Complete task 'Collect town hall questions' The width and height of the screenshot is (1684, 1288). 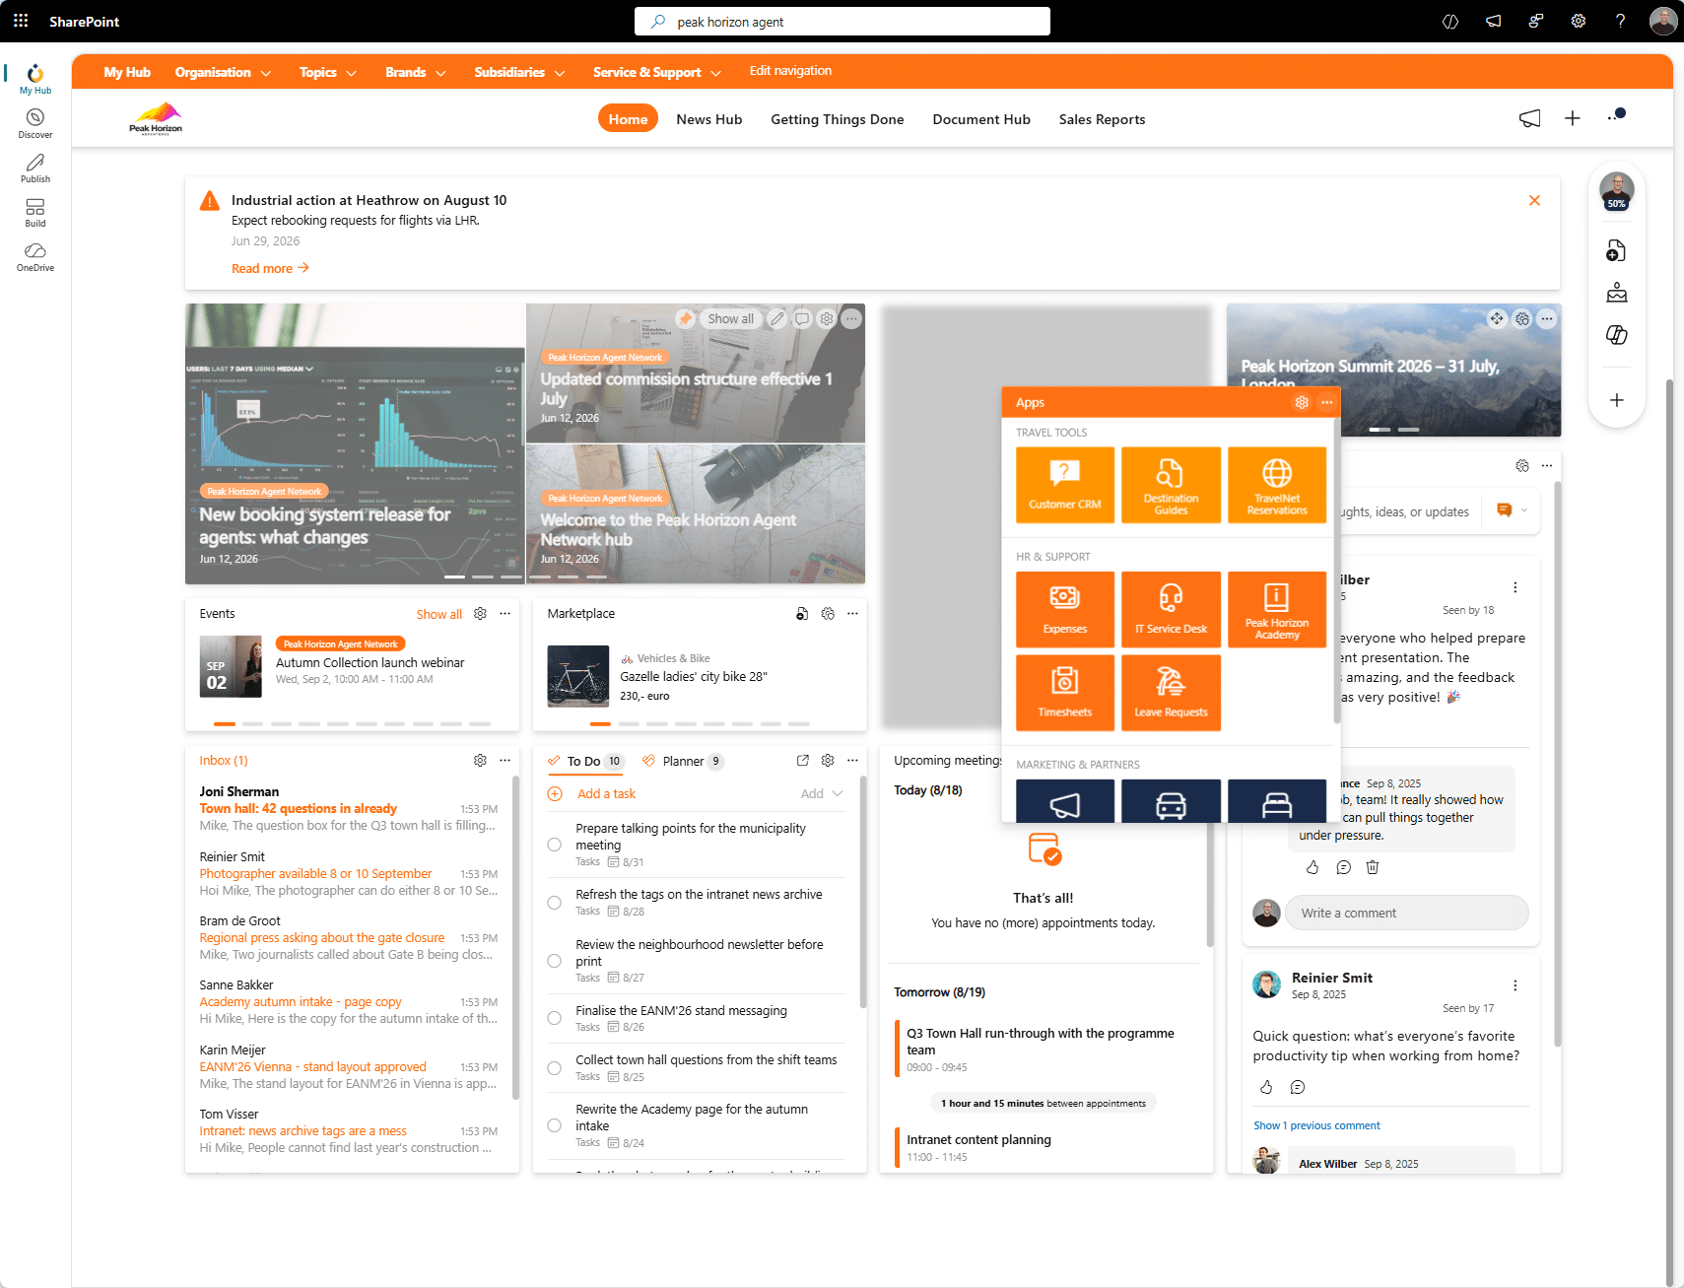[555, 1067]
